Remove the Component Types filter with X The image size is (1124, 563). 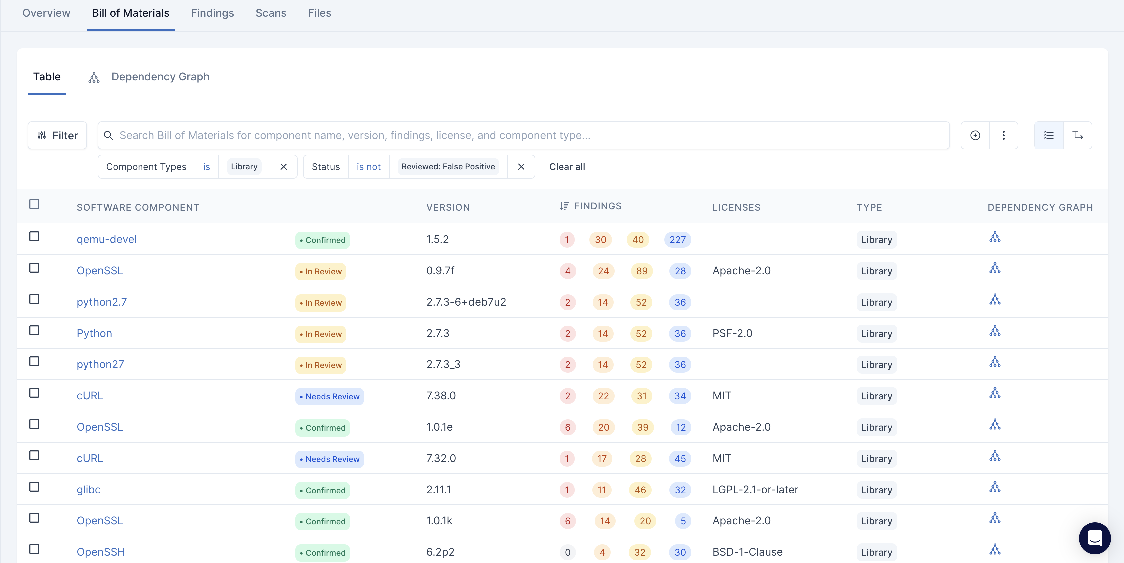coord(284,167)
